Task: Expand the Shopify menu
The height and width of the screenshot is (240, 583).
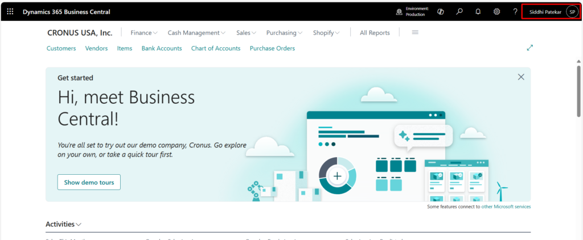Action: point(326,32)
